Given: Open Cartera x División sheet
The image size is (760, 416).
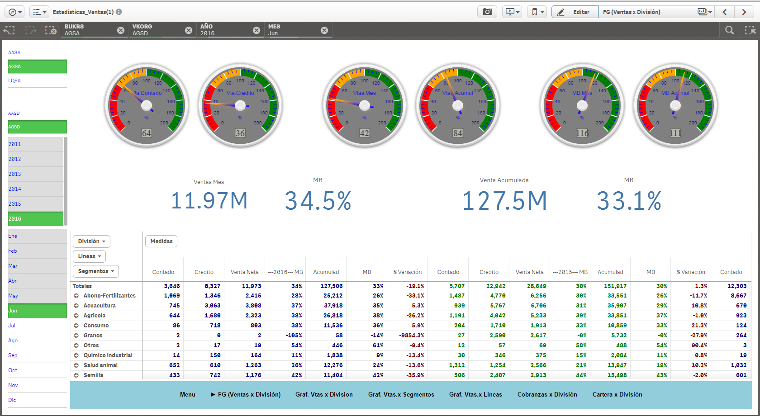Looking at the screenshot, I should tap(617, 394).
